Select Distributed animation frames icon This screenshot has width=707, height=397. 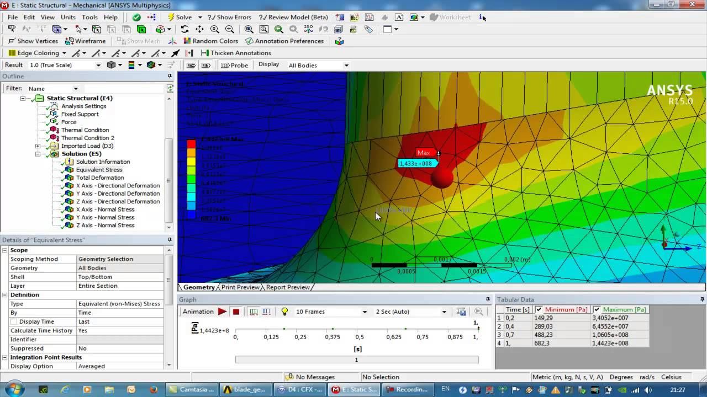(254, 312)
